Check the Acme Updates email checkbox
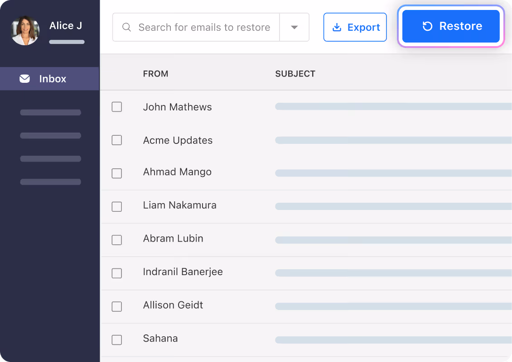The height and width of the screenshot is (362, 512). point(116,140)
